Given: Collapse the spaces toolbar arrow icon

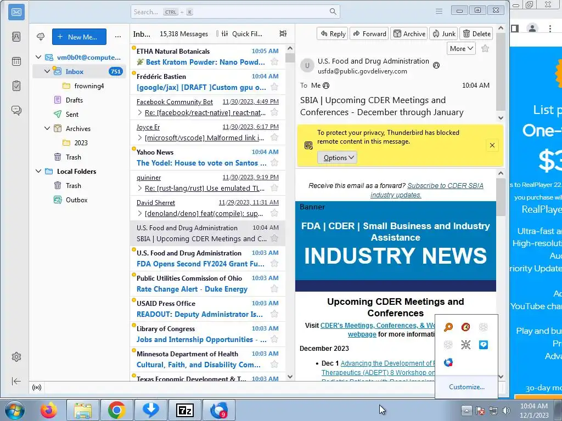Looking at the screenshot, I should click(x=16, y=382).
